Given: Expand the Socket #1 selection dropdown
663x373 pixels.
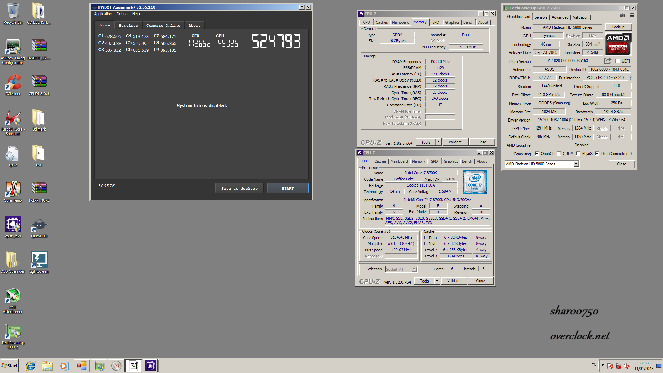Looking at the screenshot, I should point(414,269).
